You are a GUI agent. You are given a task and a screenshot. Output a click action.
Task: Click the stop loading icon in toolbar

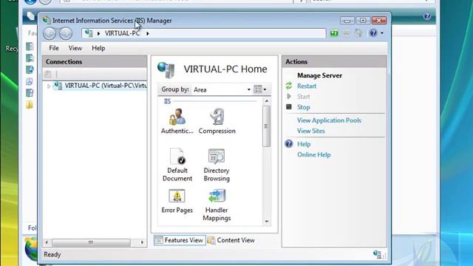347,33
